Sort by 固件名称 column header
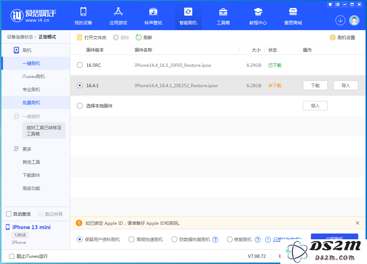Viewport: 367px width, 264px height. point(143,50)
